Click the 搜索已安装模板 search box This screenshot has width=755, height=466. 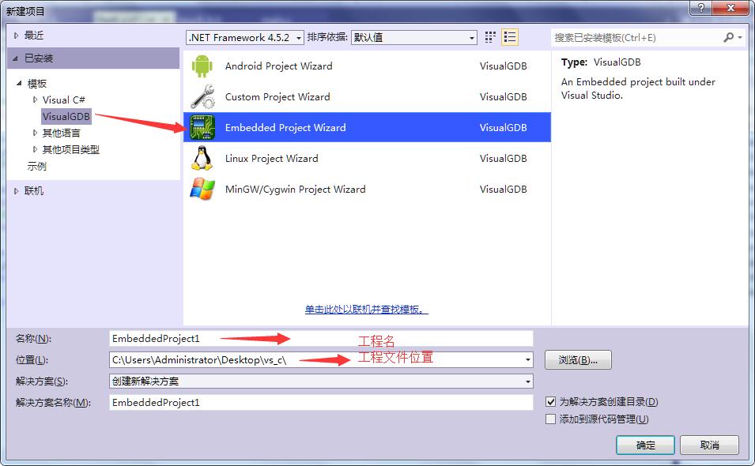[x=636, y=37]
